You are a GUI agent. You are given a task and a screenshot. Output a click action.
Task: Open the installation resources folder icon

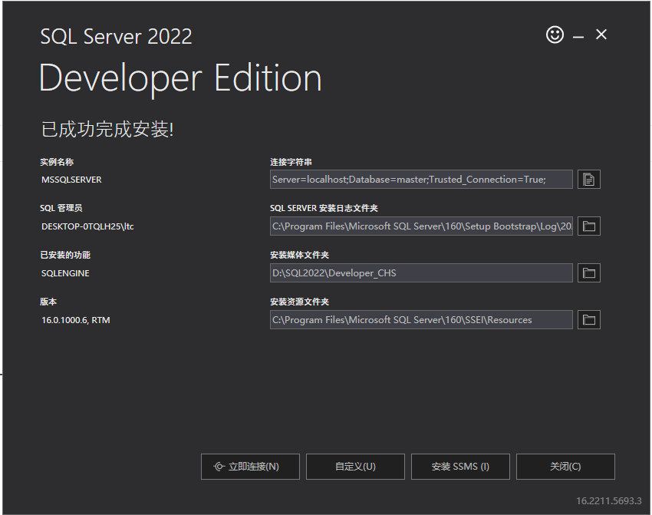[588, 320]
